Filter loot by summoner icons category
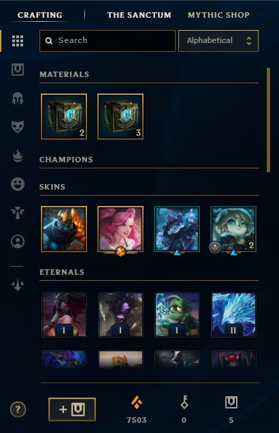Image resolution: width=279 pixels, height=433 pixels. (18, 241)
